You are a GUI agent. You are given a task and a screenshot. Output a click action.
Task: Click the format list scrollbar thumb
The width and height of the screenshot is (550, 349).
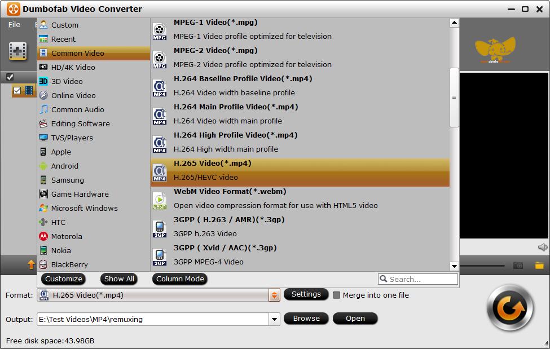(454, 98)
